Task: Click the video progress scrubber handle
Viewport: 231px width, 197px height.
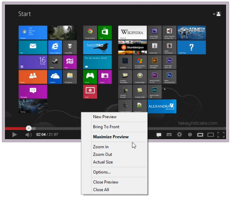Action: point(29,128)
